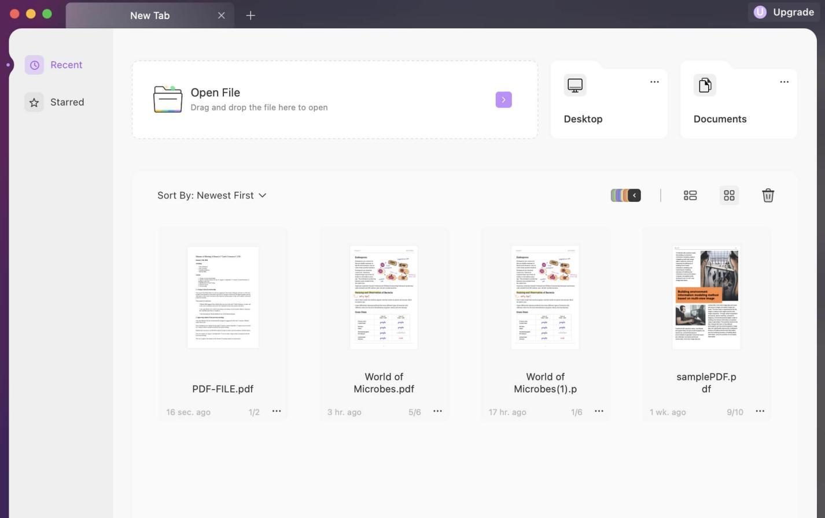Click the Open File folder icon
The image size is (825, 518).
pyautogui.click(x=168, y=99)
